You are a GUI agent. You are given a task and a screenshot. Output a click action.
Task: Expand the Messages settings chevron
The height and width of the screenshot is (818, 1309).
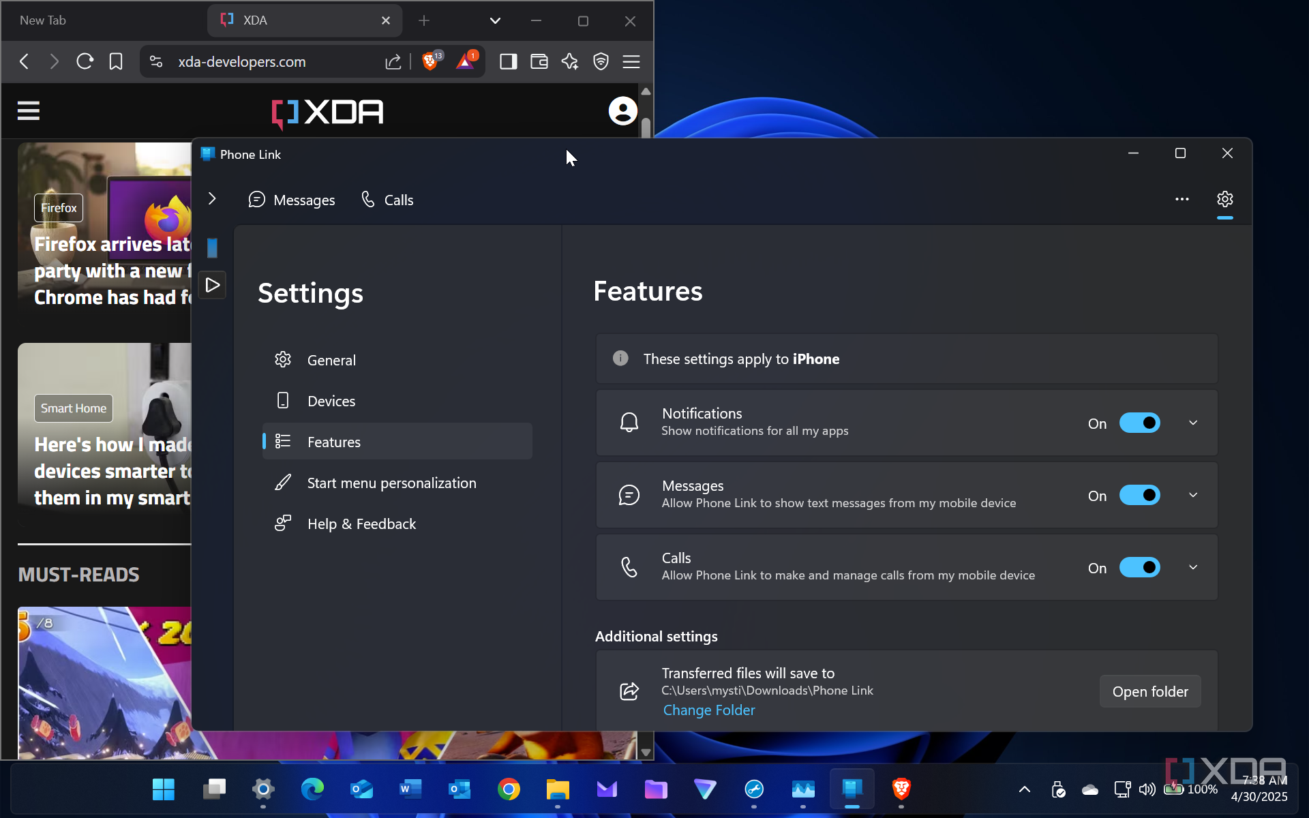tap(1193, 496)
